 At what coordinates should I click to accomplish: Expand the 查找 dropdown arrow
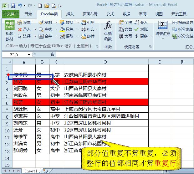57,29
